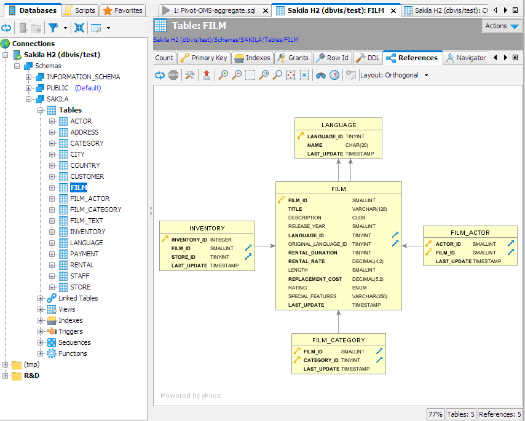Zoom in on the references graph
The image size is (525, 421).
click(x=223, y=75)
